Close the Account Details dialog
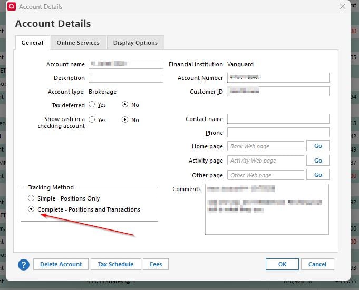This screenshot has width=359, height=290. pos(343,6)
